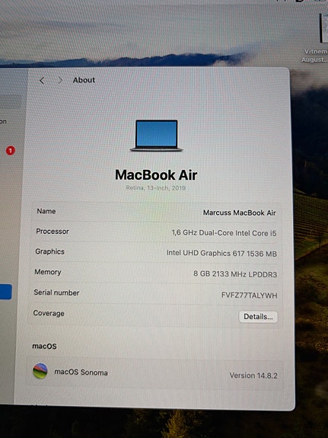The image size is (328, 438).
Task: Click the Coverage row label
Action: [49, 313]
